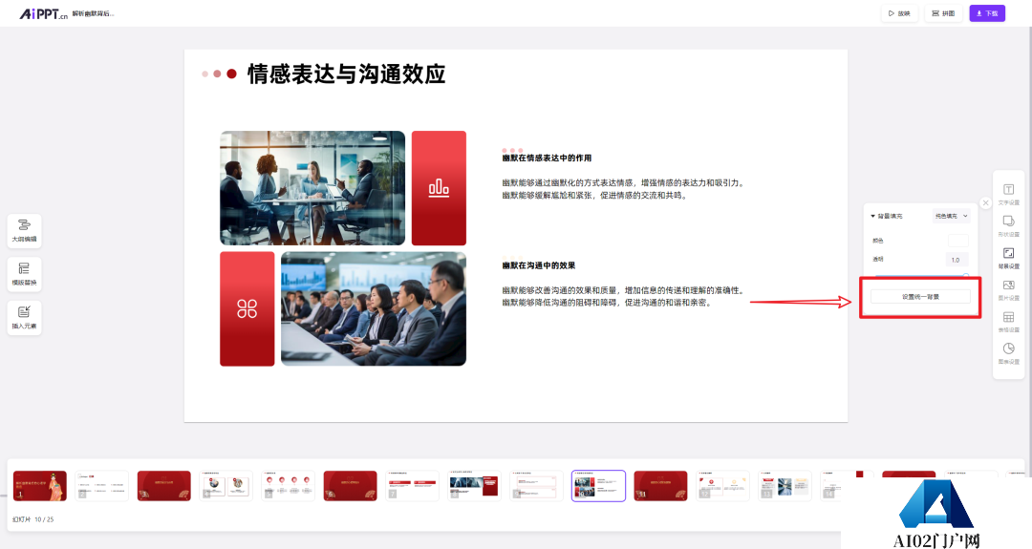Select the highlighted slide 10 thumbnail
Viewport: 1032px width, 549px height.
(598, 486)
